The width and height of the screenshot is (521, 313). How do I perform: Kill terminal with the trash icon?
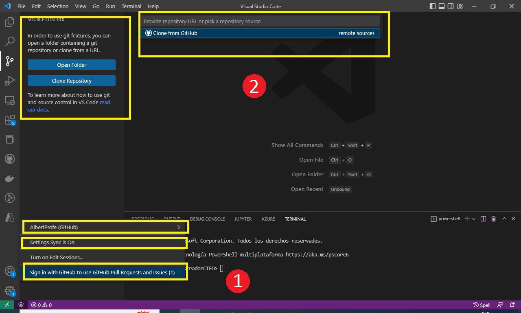tap(493, 219)
